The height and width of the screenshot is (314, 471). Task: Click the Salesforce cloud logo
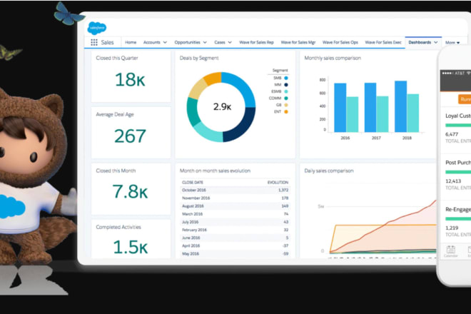click(x=97, y=29)
